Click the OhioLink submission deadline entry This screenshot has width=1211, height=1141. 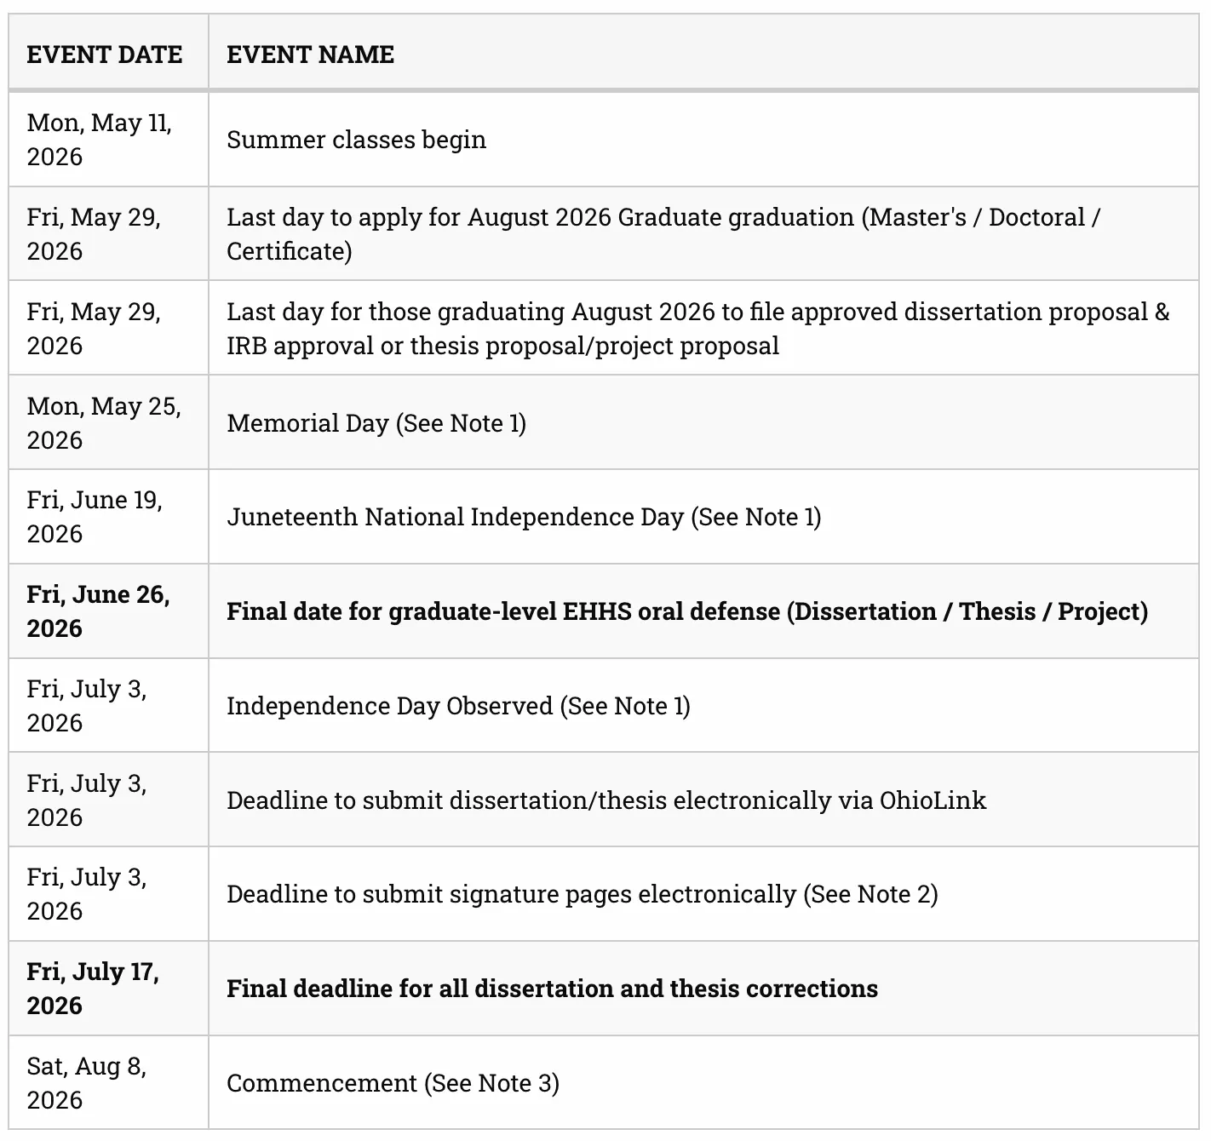point(606,800)
